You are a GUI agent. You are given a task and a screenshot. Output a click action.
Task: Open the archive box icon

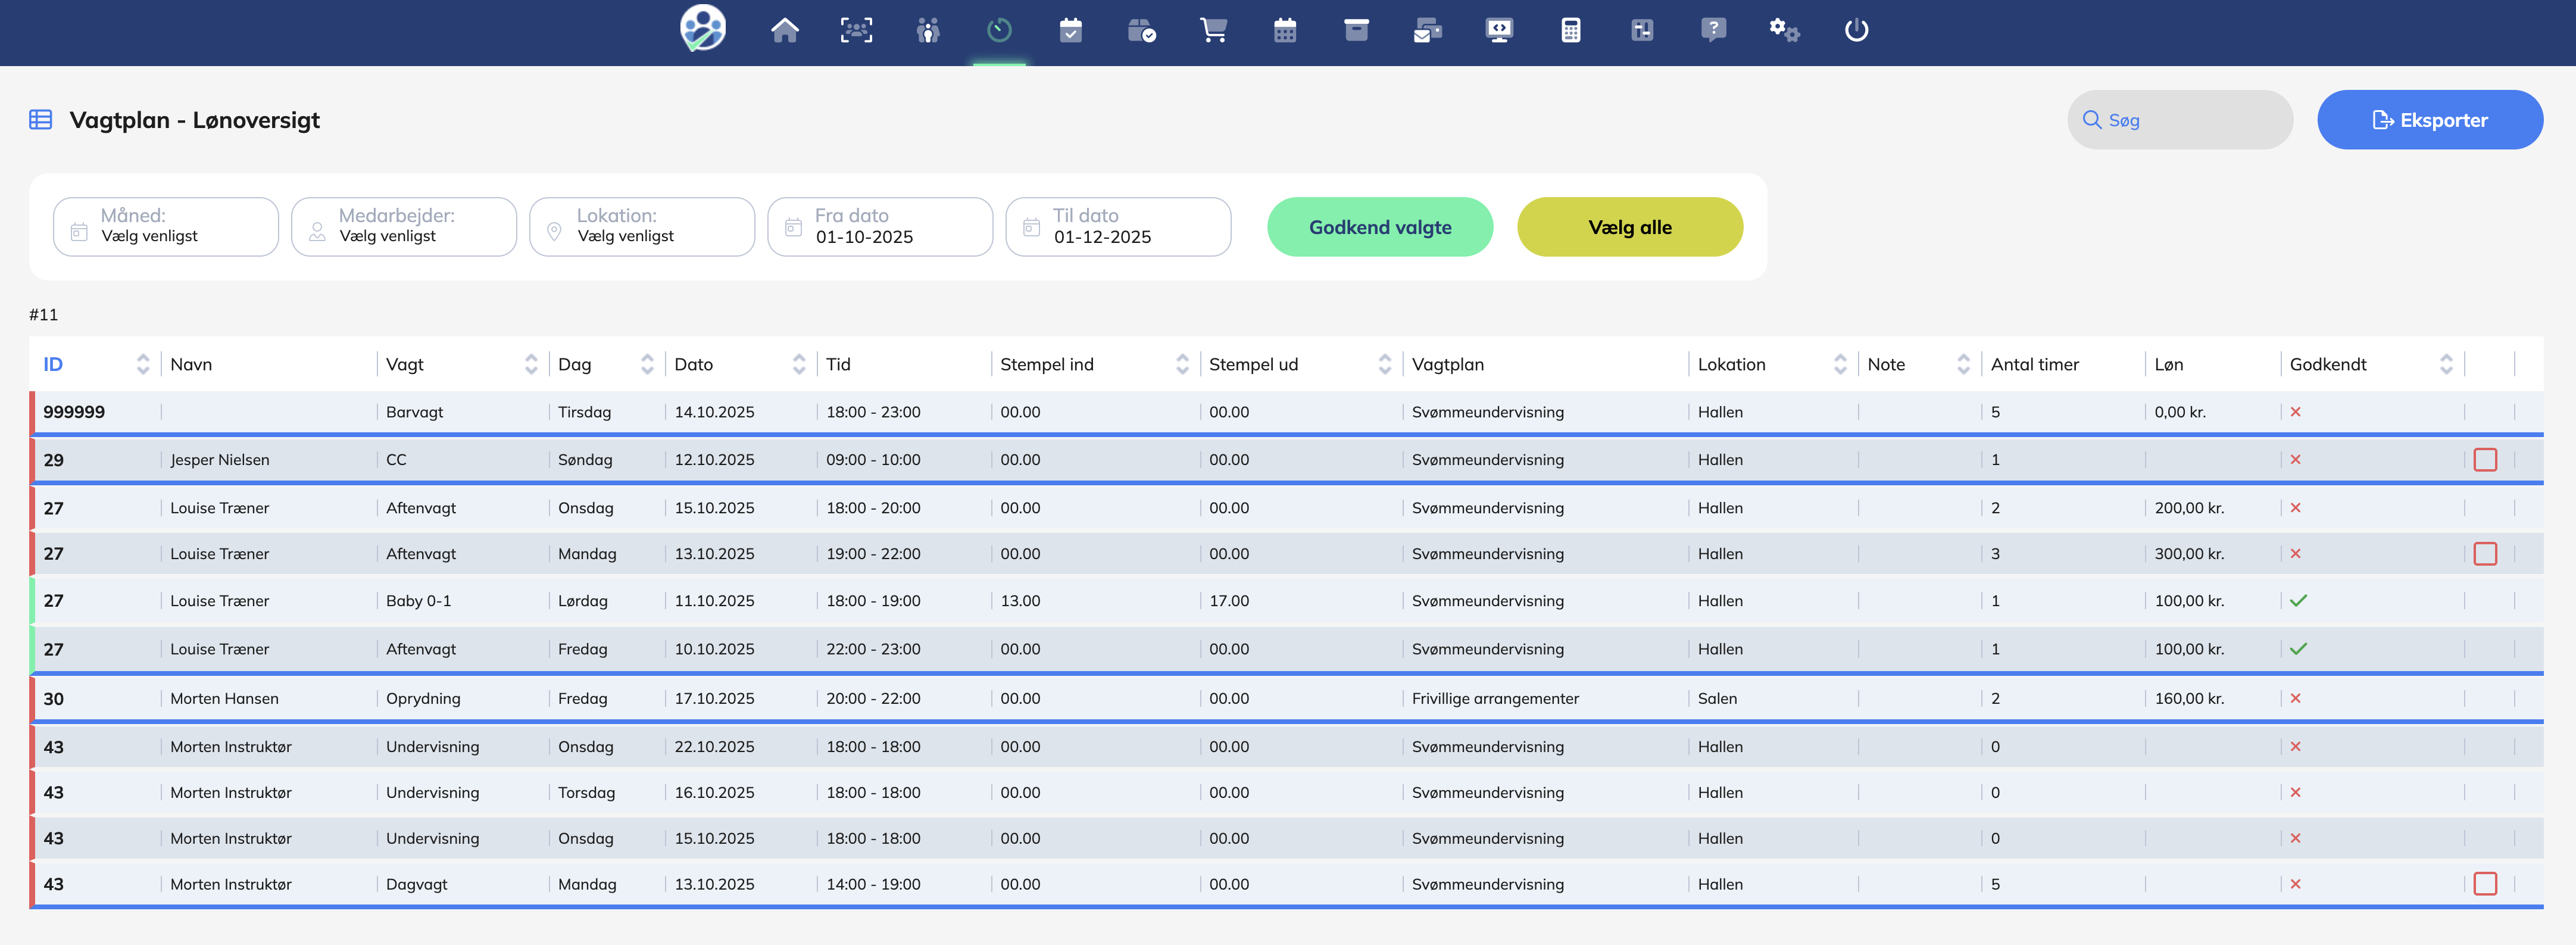tap(1356, 31)
